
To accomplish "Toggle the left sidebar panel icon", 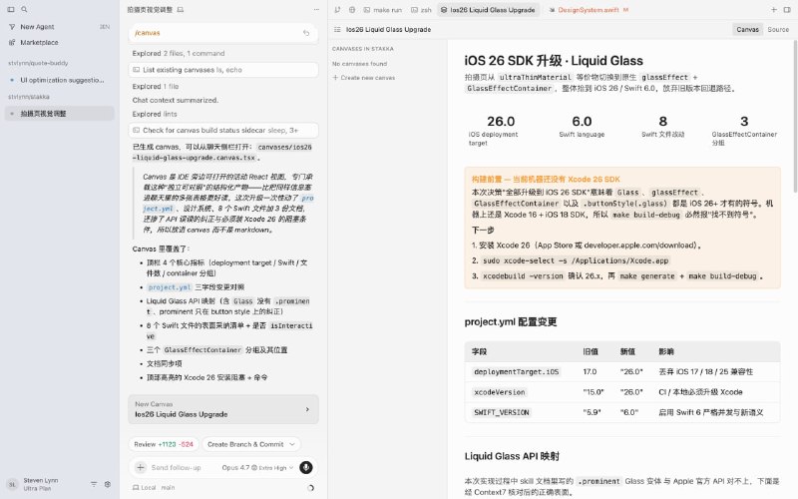I will [x=11, y=9].
